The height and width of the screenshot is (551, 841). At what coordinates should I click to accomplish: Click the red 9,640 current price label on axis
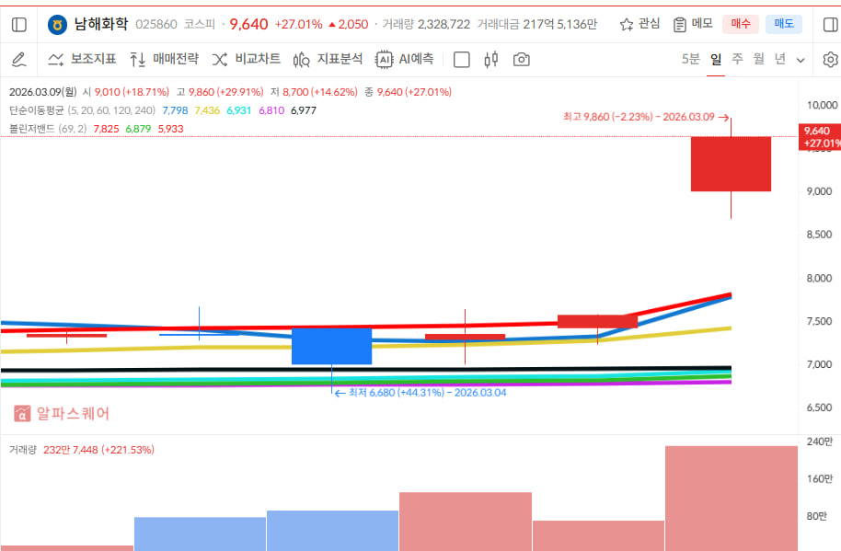[x=821, y=137]
